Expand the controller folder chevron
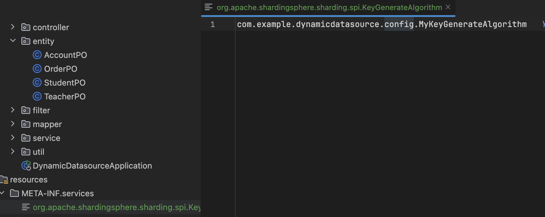The image size is (545, 217). [13, 27]
